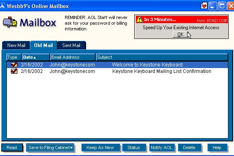Click OK in the Bonzi ad

[x=180, y=34]
